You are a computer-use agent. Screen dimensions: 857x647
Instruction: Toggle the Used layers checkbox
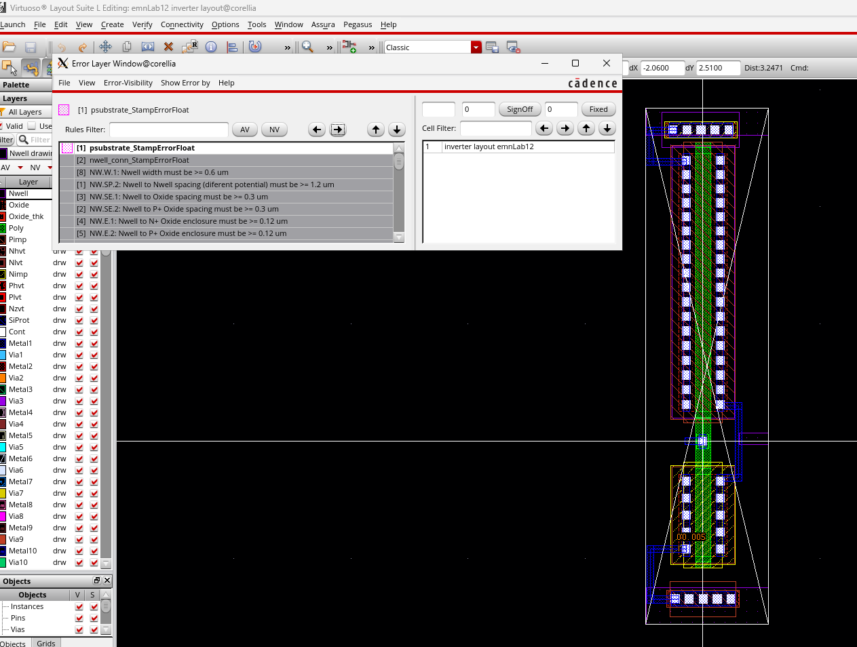pos(32,125)
